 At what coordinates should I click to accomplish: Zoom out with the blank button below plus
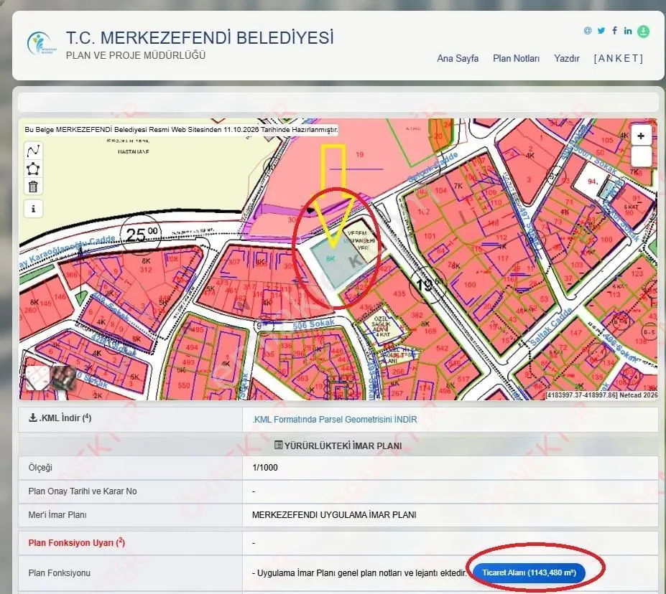click(x=641, y=156)
